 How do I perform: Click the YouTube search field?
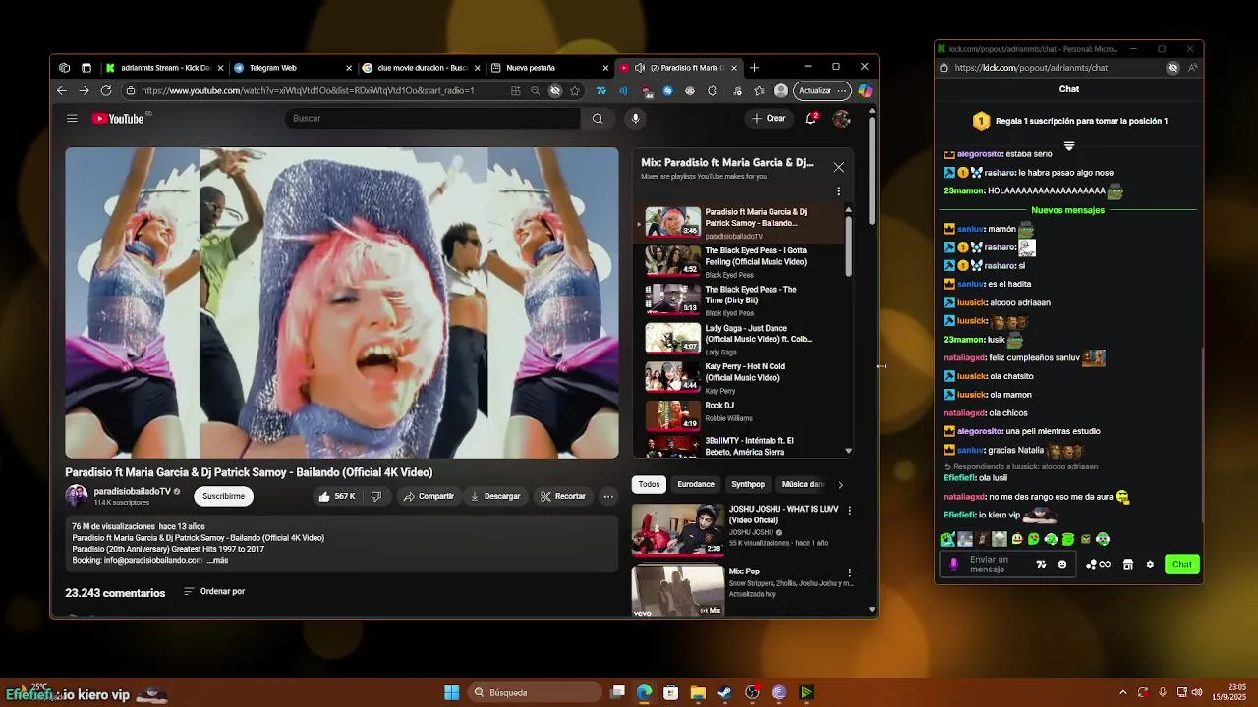pos(432,119)
